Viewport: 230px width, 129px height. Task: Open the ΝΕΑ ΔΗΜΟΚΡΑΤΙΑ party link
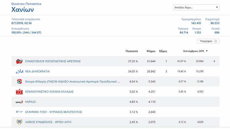pyautogui.click(x=39, y=71)
